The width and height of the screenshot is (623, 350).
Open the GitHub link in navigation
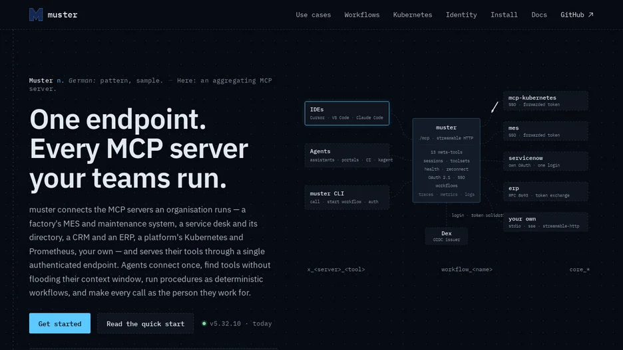tap(576, 15)
